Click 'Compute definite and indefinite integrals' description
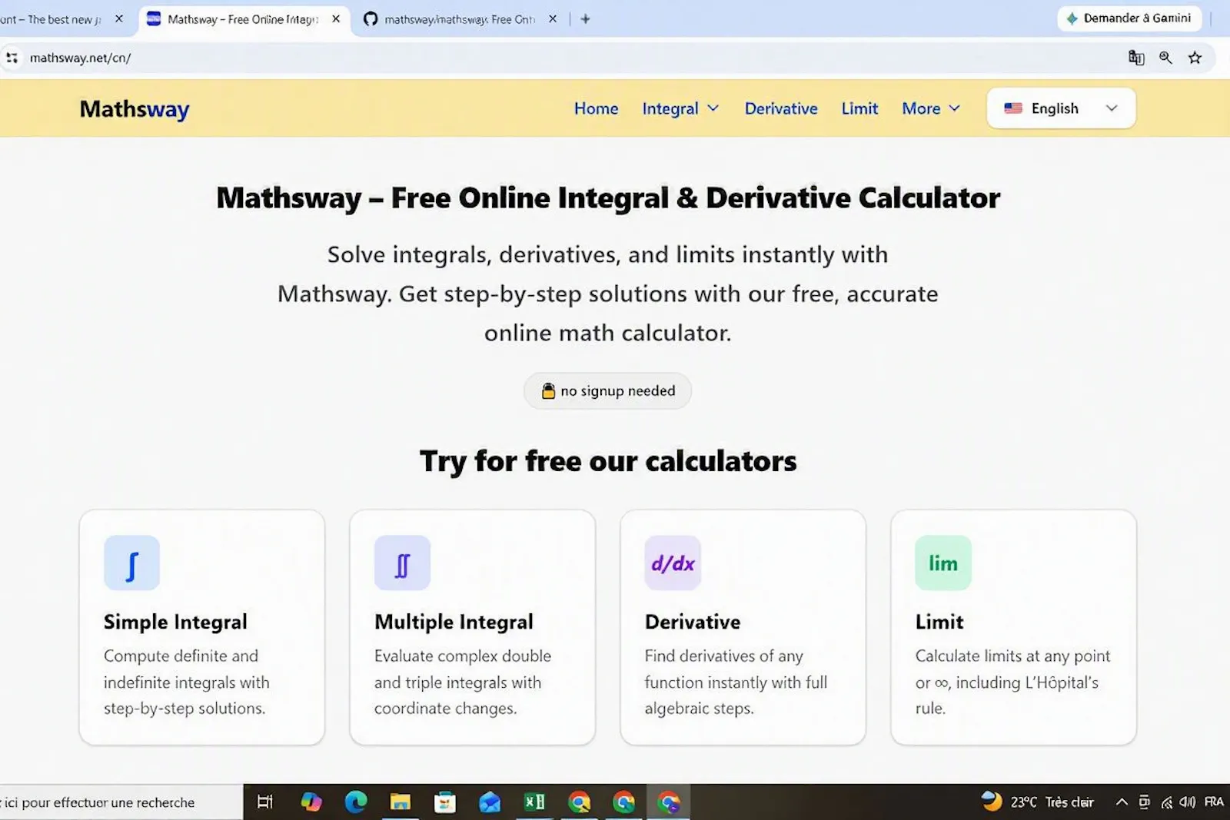1230x820 pixels. pos(187,682)
